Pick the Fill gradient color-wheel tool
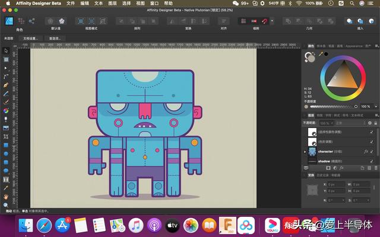Viewport: 380px width, 237px height. pos(6,111)
